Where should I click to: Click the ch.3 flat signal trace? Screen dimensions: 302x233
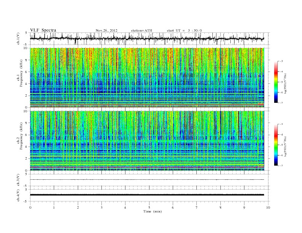pos(147,180)
